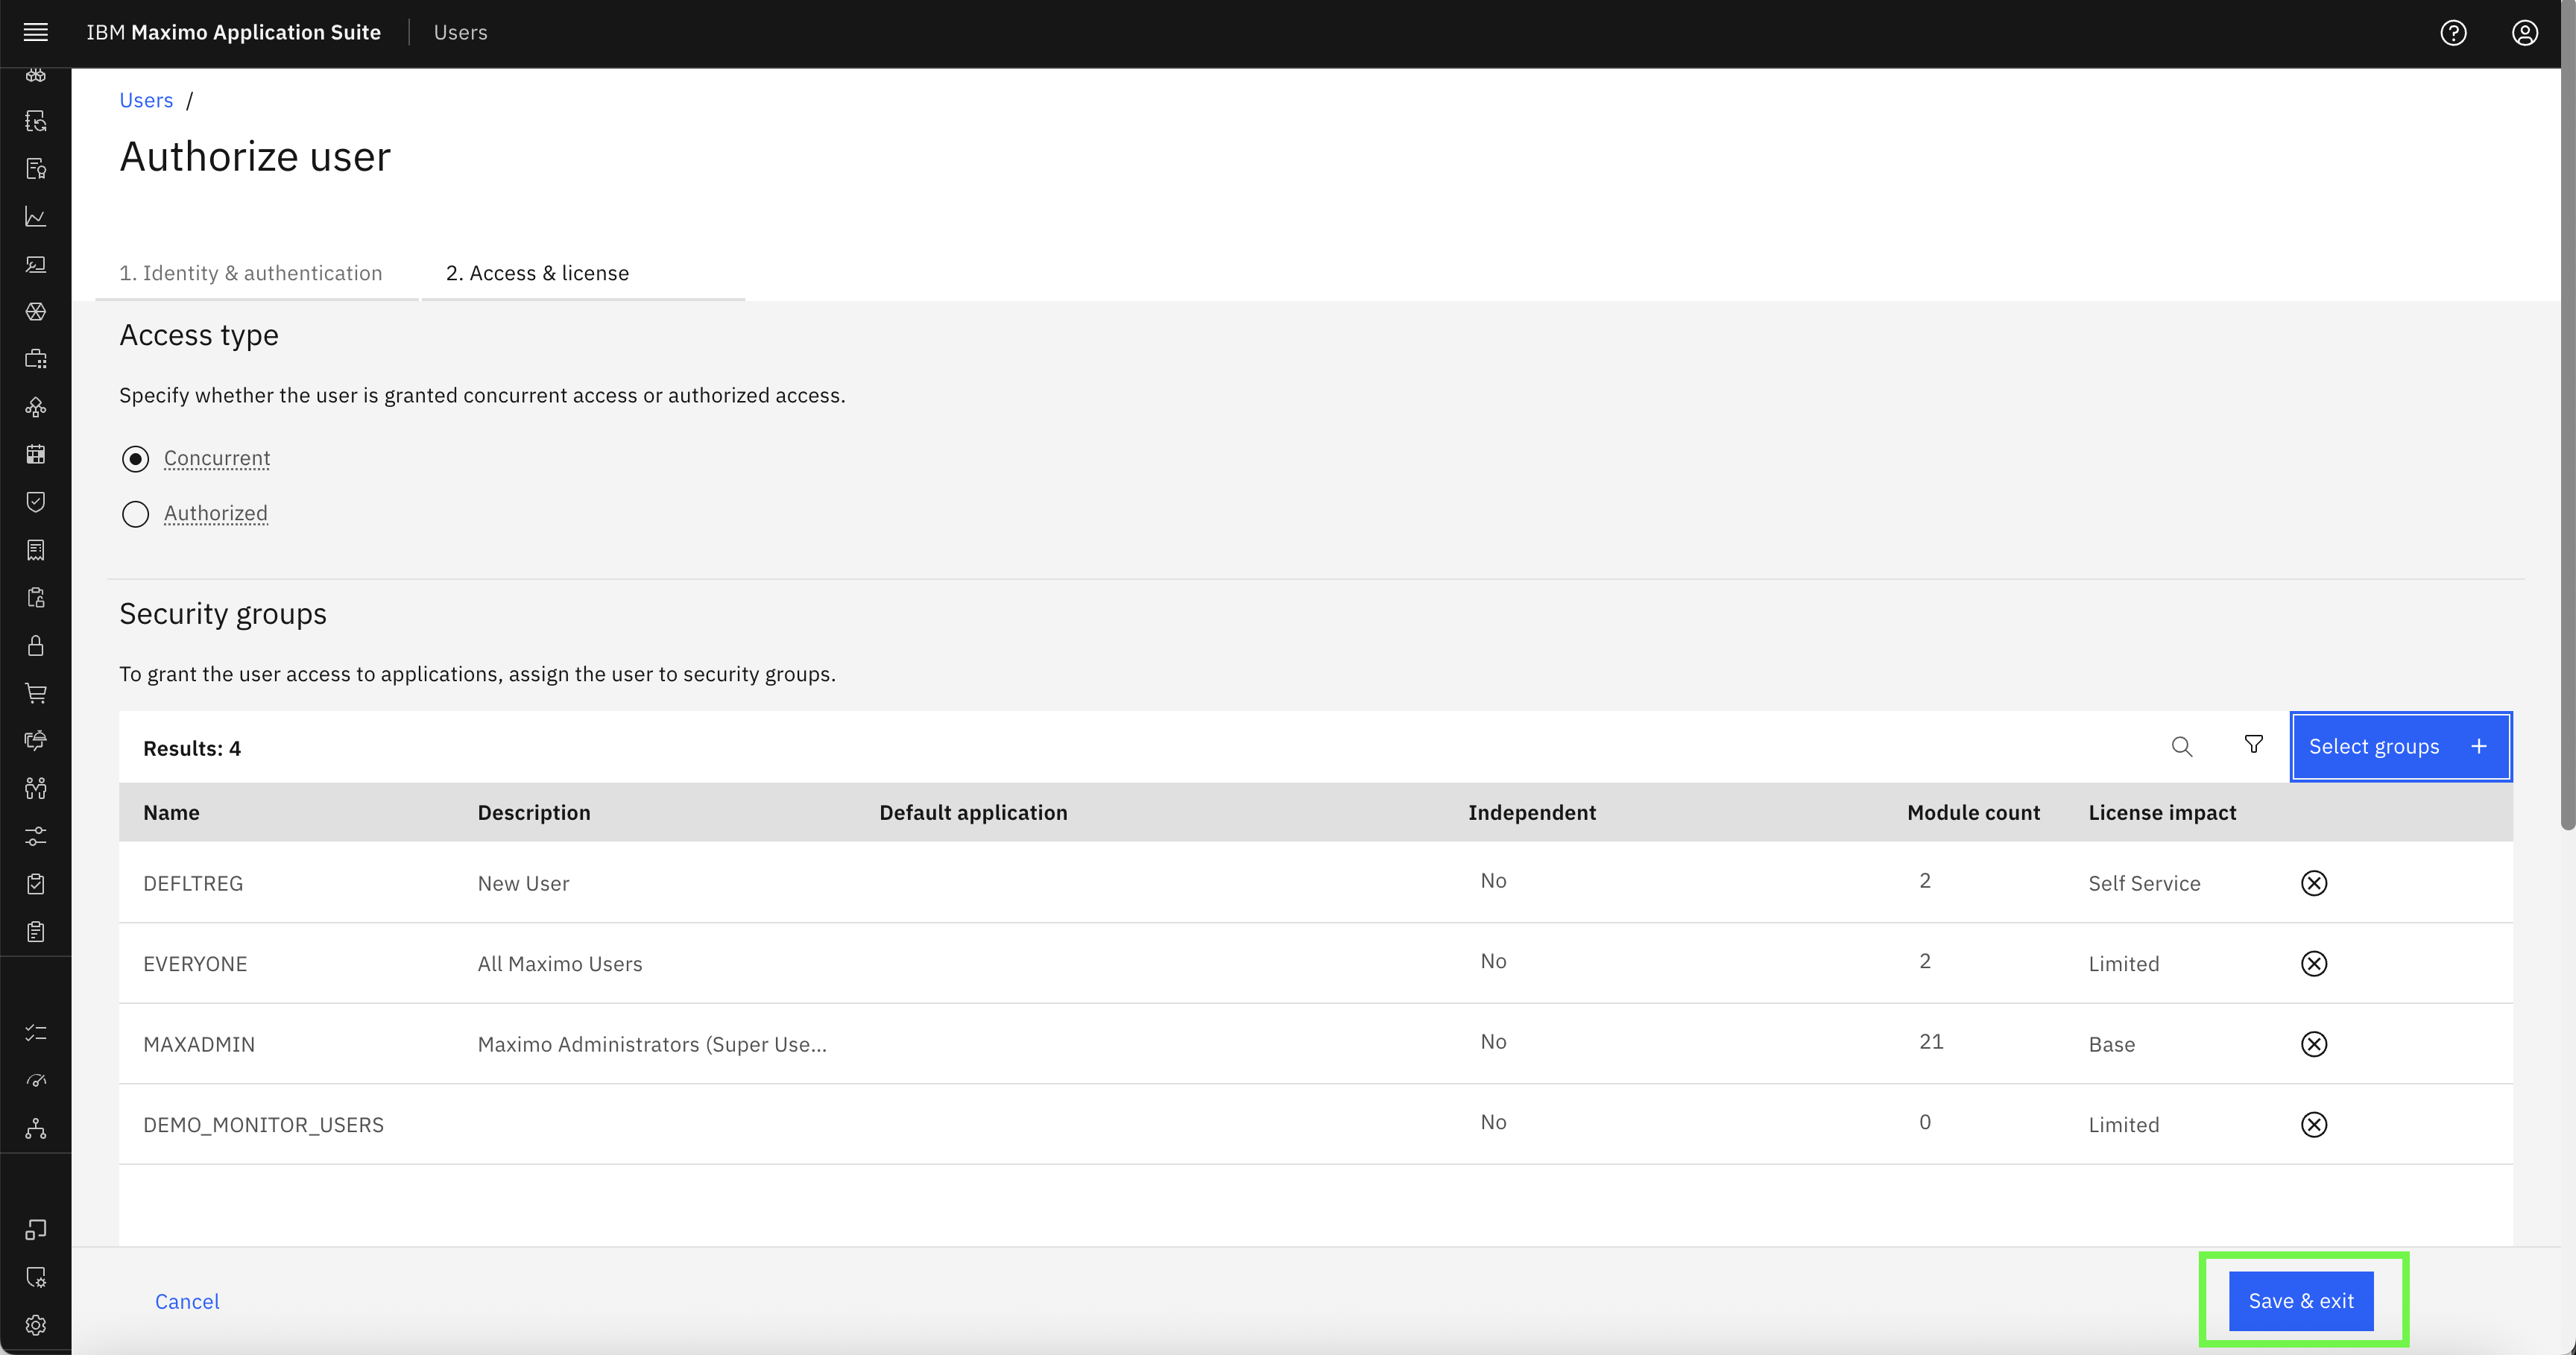Viewport: 2576px width, 1355px height.
Task: Open the calendar sidebar icon
Action: point(36,454)
